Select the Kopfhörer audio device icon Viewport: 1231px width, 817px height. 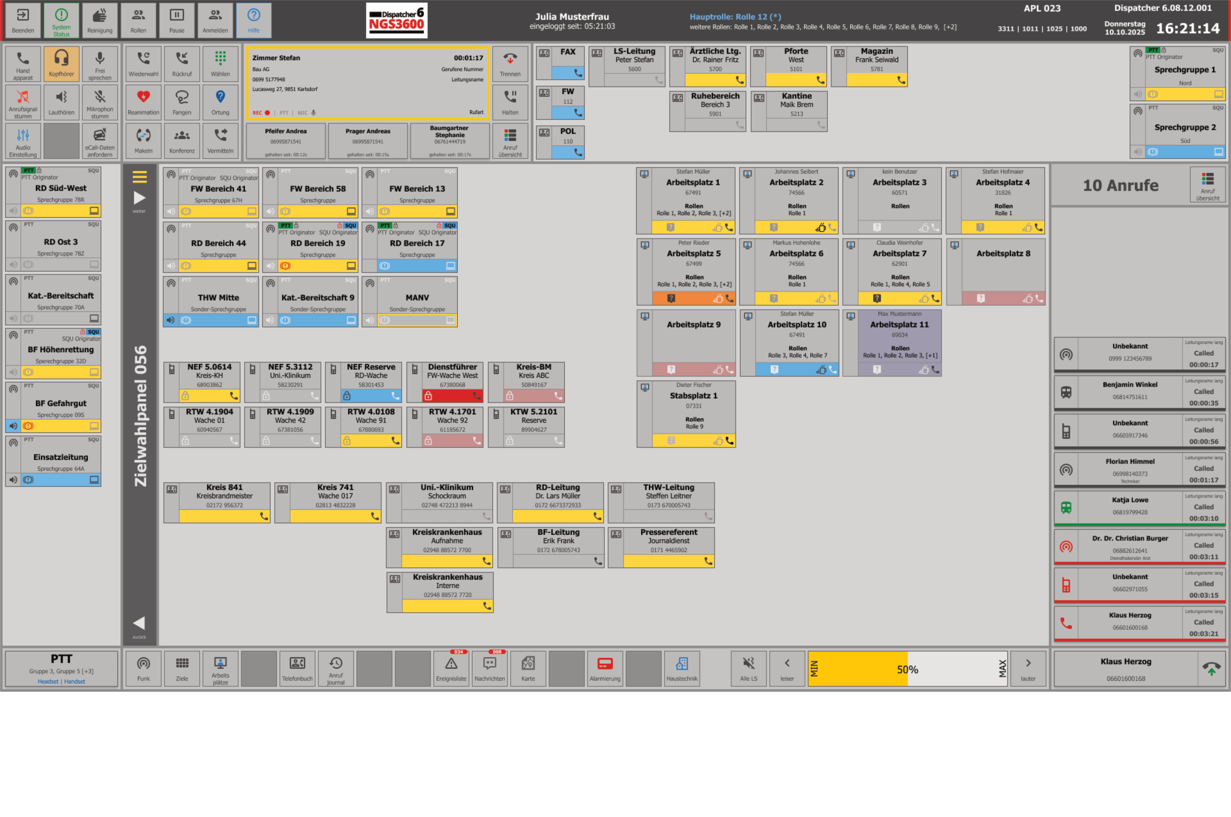click(62, 64)
